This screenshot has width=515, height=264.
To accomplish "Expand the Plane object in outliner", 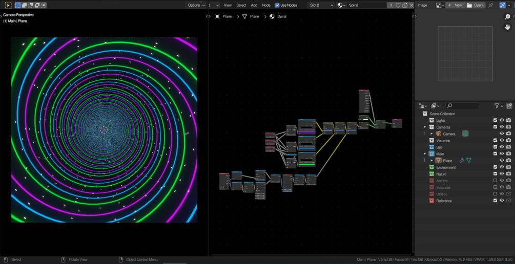I will (431, 161).
